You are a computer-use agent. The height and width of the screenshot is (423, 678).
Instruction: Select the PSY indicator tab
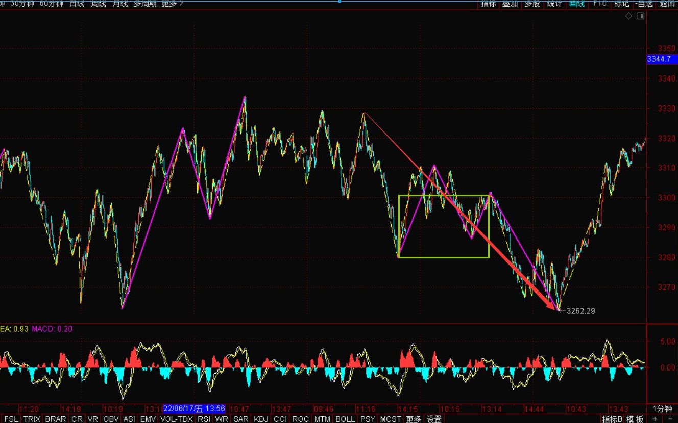coord(367,419)
